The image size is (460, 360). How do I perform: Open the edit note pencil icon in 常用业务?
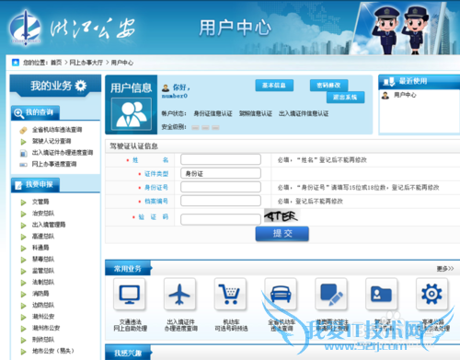331,294
